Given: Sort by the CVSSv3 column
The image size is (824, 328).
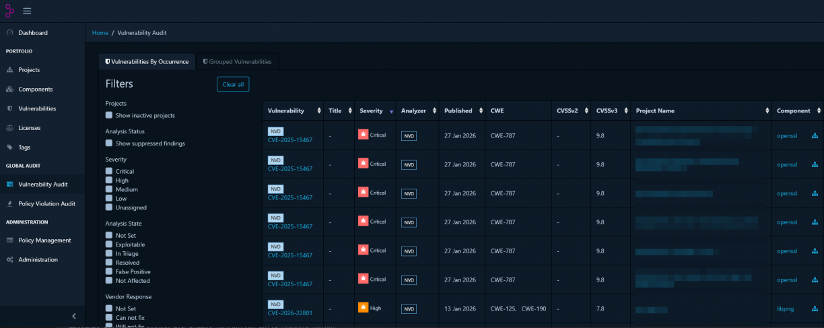Looking at the screenshot, I should click(x=610, y=110).
